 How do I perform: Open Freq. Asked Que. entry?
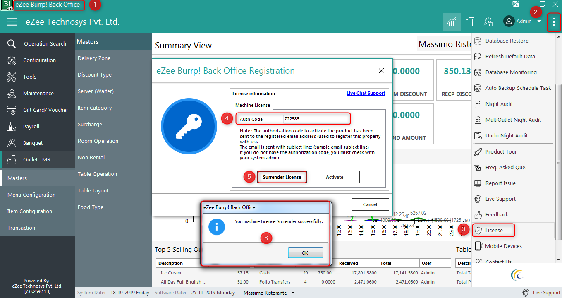point(513,167)
